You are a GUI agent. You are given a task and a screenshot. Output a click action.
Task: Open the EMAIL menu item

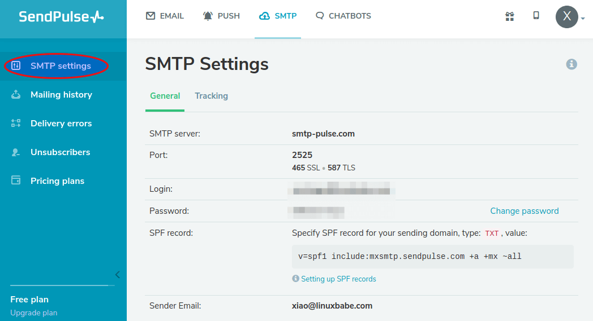(x=165, y=16)
